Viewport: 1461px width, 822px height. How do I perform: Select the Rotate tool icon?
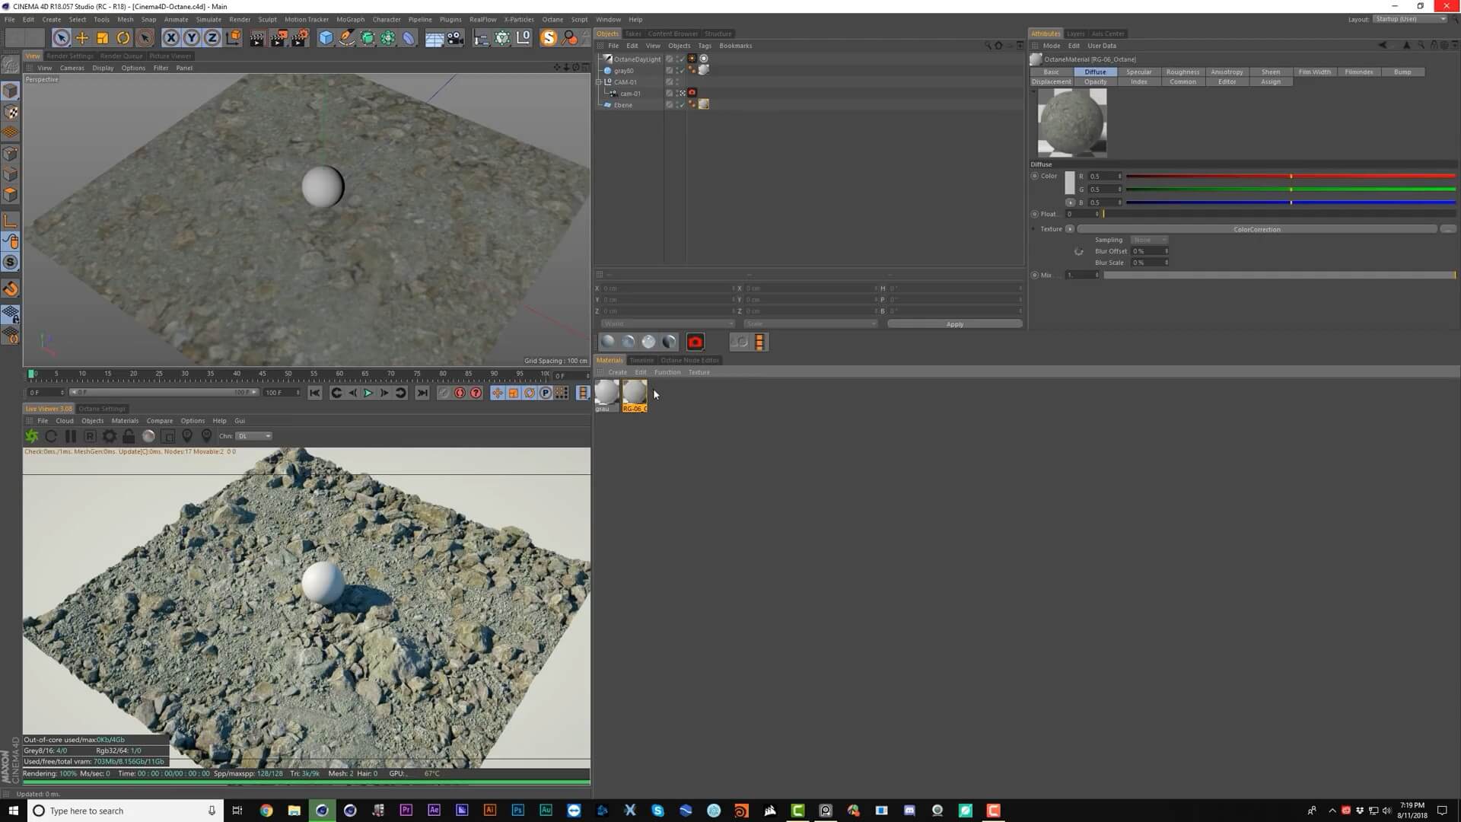pos(123,37)
